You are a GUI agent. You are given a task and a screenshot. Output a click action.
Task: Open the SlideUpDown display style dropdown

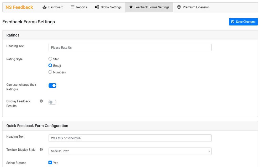[x=130, y=151]
